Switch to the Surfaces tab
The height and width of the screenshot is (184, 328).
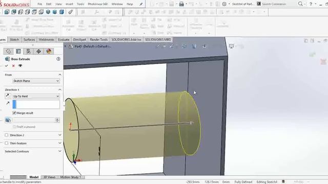29,39
